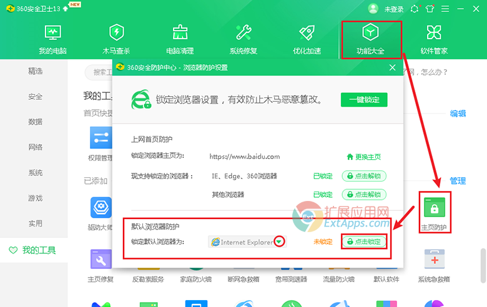Open 系统修复 repair tool
This screenshot has height=307, width=487.
[x=243, y=40]
